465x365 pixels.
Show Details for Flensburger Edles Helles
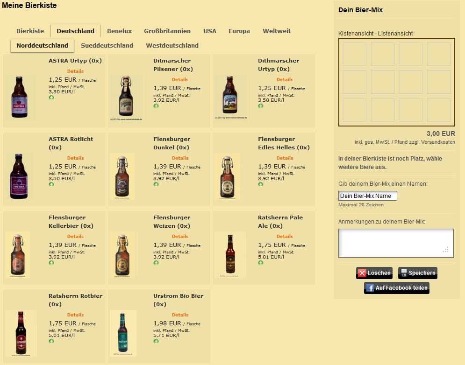(285, 158)
